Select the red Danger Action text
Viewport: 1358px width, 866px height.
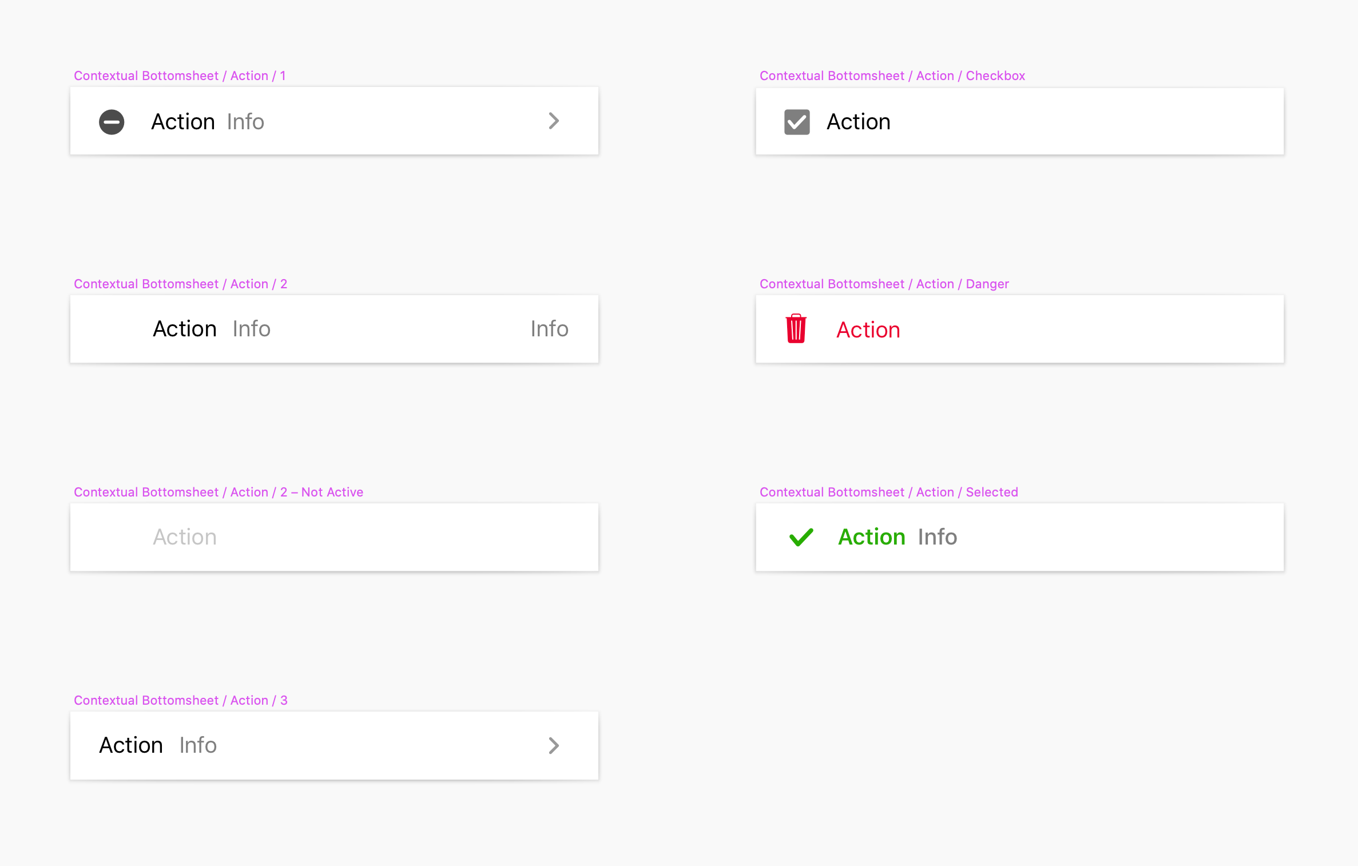click(868, 330)
